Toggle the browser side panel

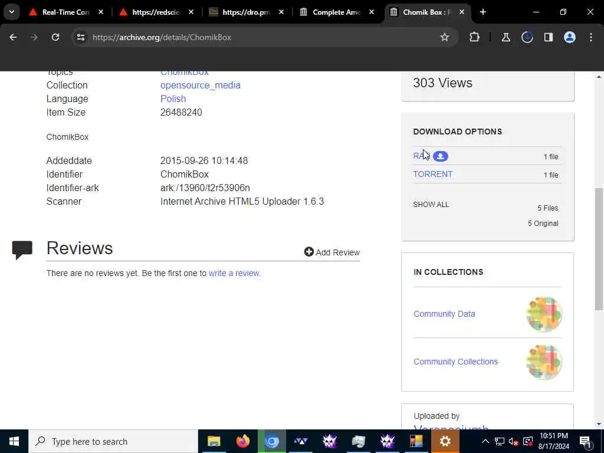click(x=549, y=37)
